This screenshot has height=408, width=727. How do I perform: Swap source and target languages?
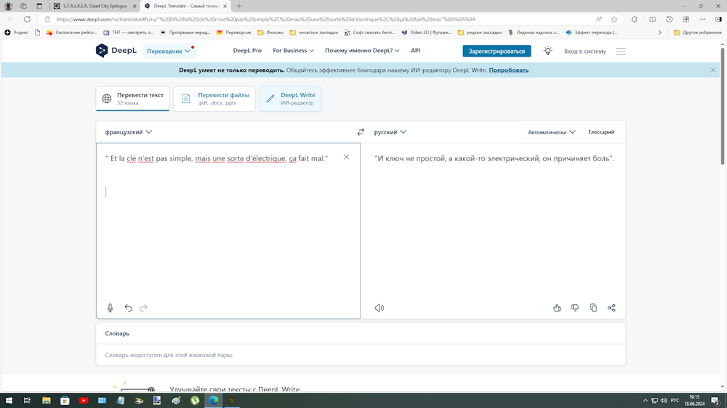click(361, 132)
